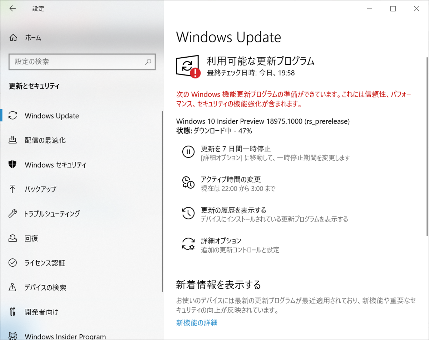Click the 配信の最適化 delivery icon
Image resolution: width=429 pixels, height=340 pixels.
click(13, 140)
